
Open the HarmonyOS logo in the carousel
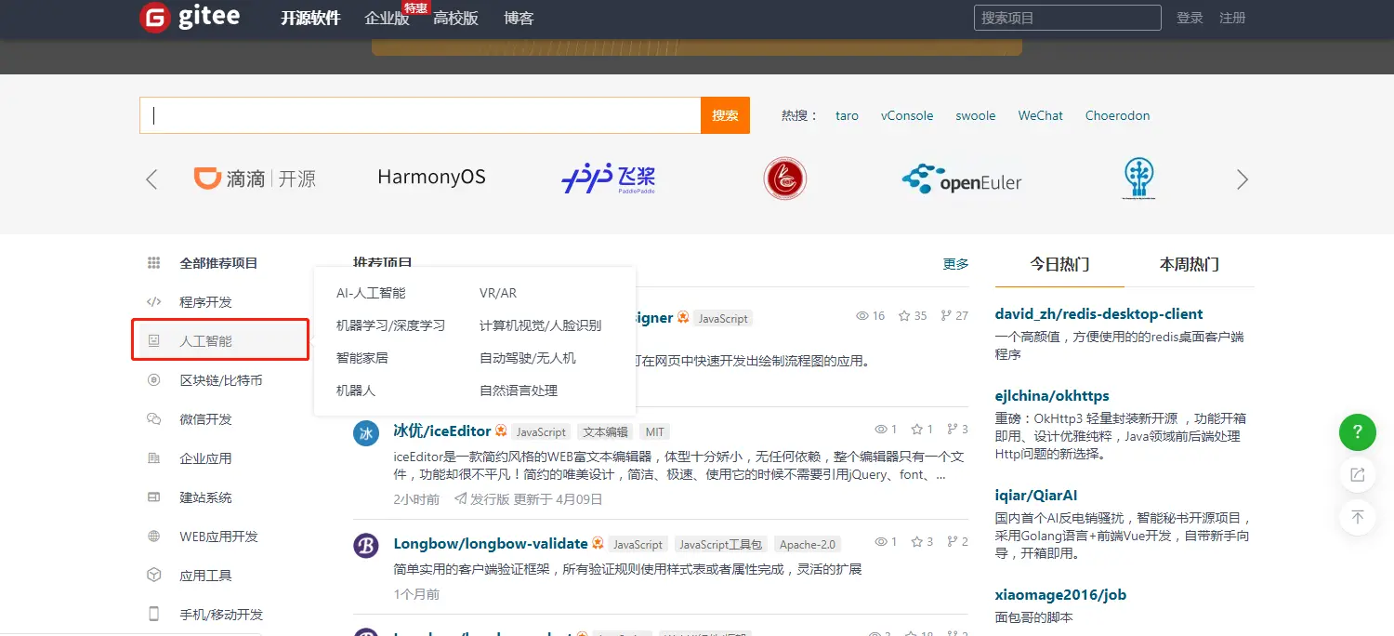pyautogui.click(x=431, y=177)
